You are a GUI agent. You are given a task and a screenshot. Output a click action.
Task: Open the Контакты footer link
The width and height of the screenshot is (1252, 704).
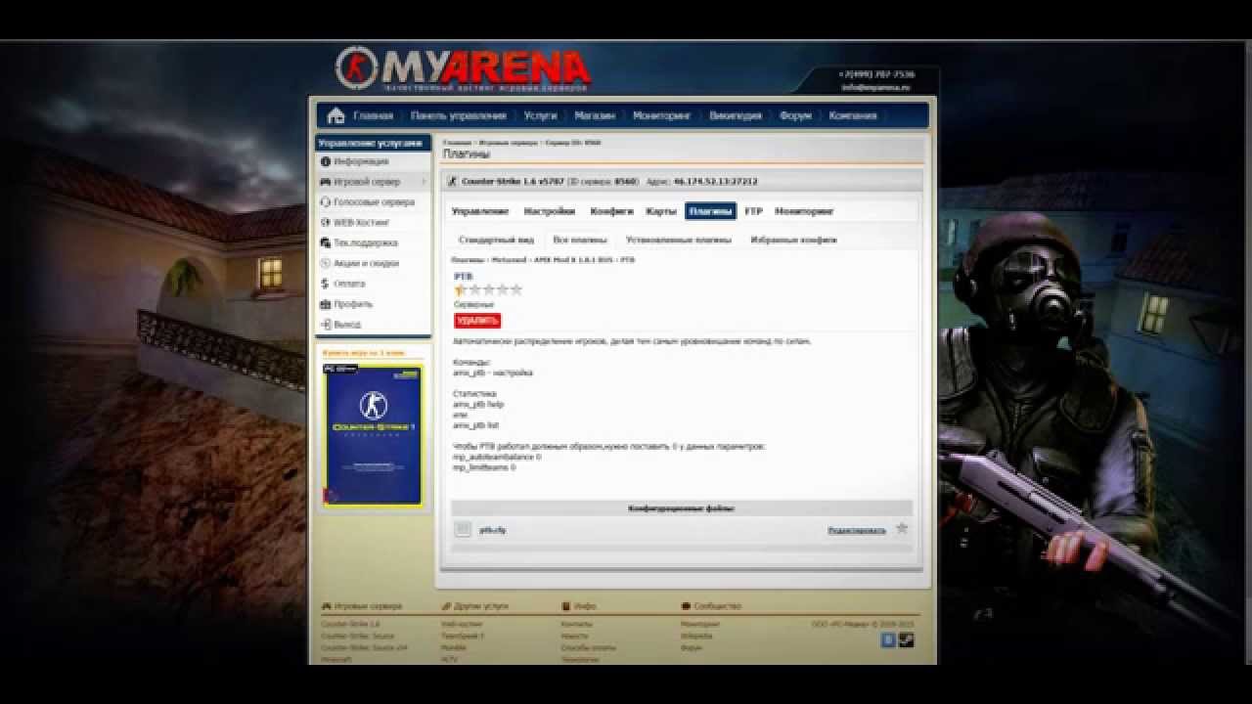[x=576, y=624]
